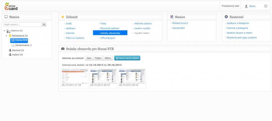Click the demo username text

click(252, 6)
